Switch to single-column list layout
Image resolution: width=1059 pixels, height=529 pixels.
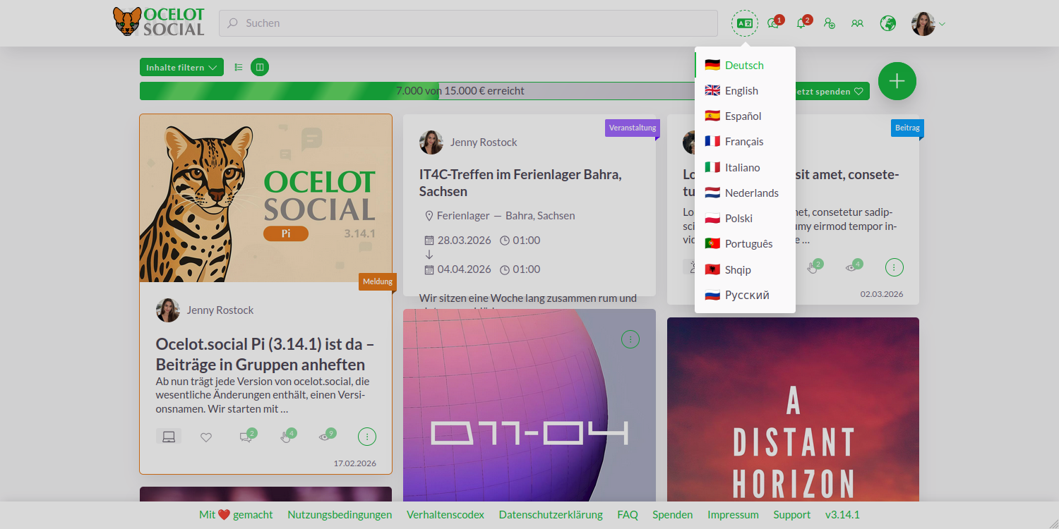coord(239,67)
